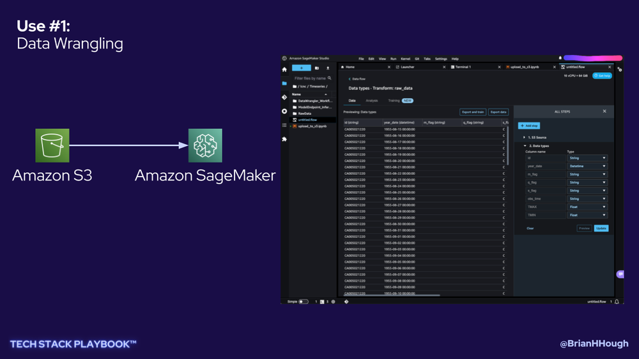The image size is (639, 359).
Task: Click the Preview button
Action: (x=585, y=228)
